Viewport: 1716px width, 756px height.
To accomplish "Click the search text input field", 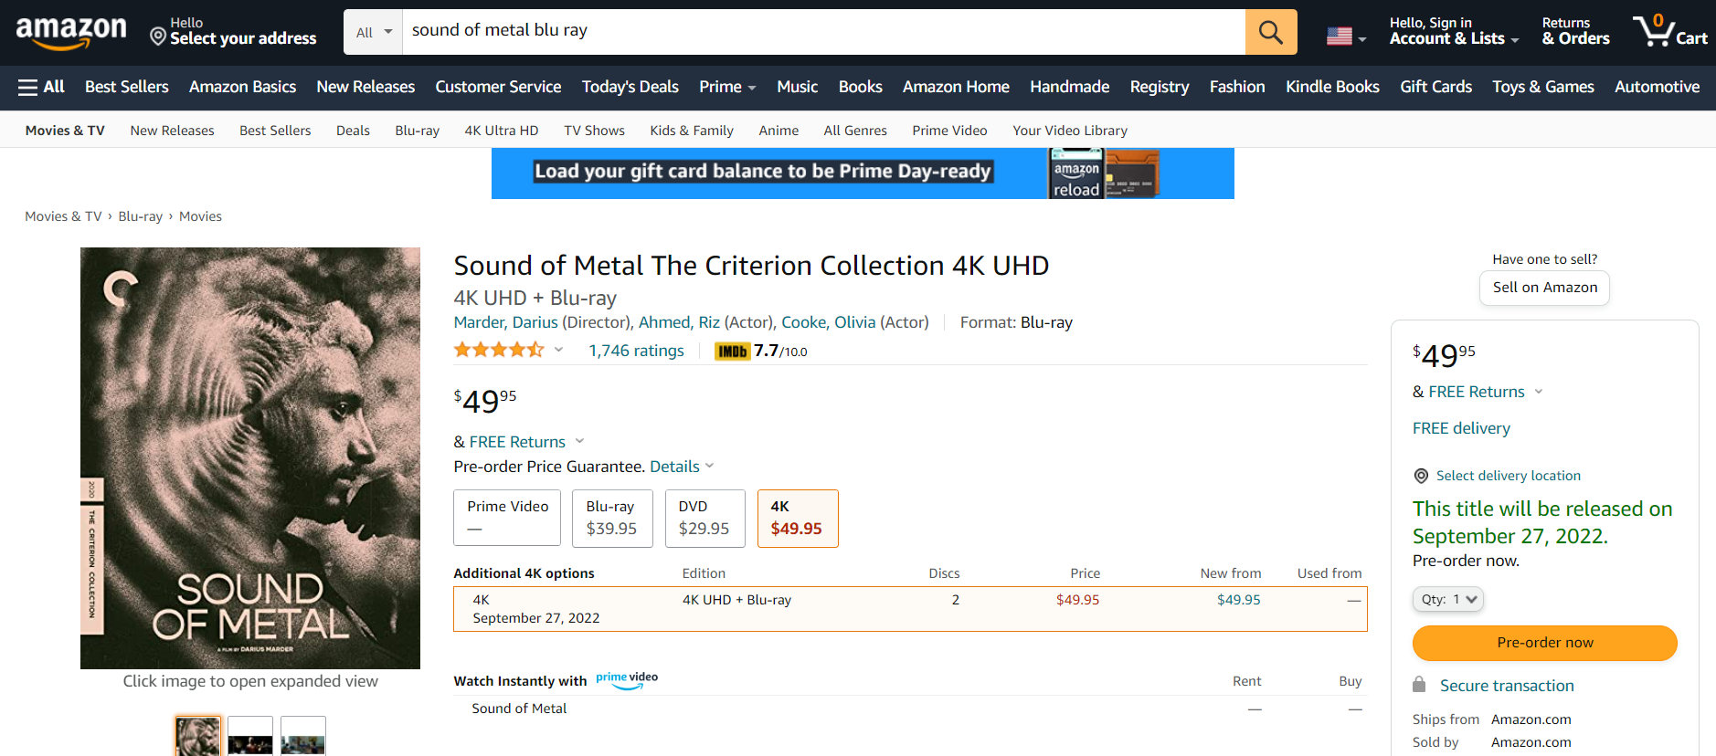I will click(822, 31).
